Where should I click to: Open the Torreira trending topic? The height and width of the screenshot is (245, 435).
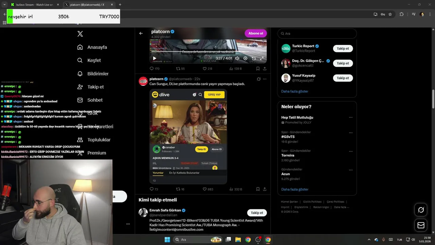pyautogui.click(x=288, y=156)
